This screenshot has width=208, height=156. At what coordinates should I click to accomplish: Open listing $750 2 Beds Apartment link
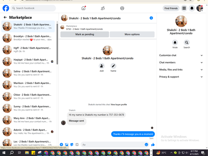pyautogui.click(x=84, y=29)
